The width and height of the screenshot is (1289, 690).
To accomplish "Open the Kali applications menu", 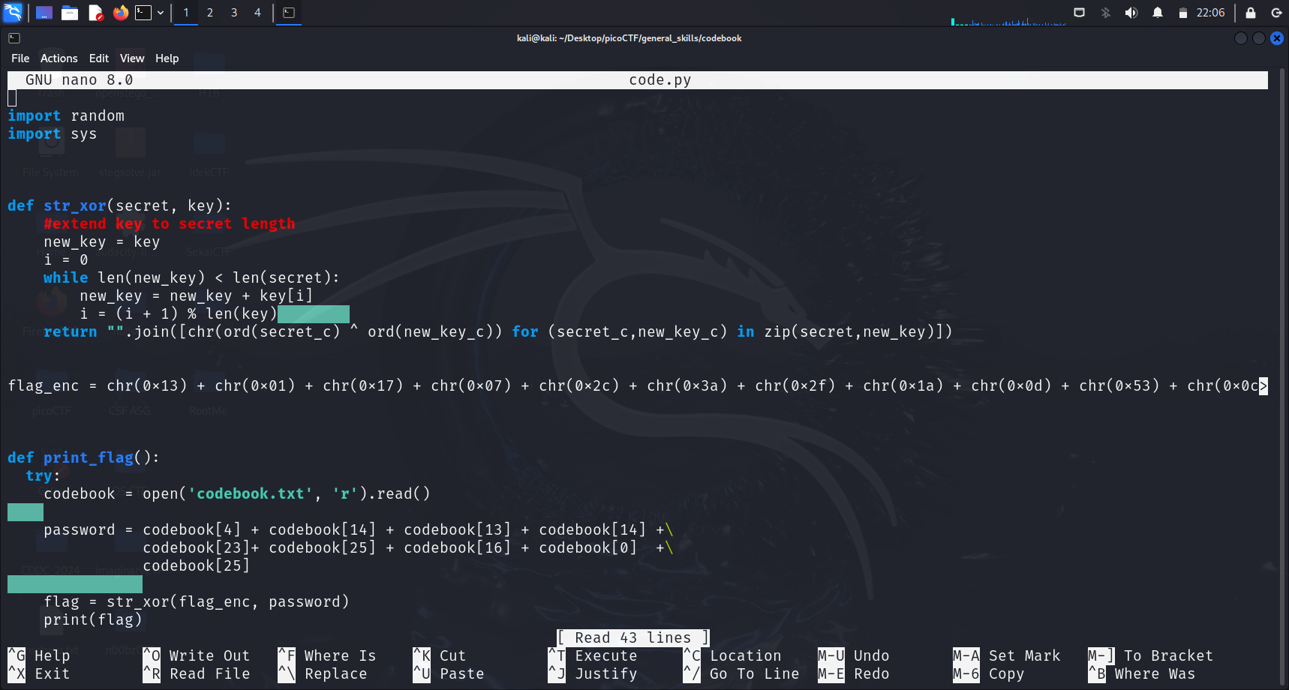I will coord(14,12).
